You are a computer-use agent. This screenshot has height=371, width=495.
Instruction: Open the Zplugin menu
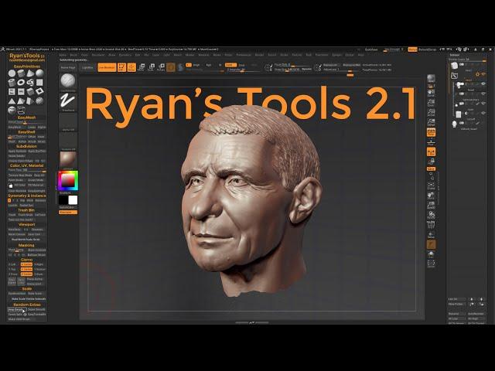pos(336,55)
